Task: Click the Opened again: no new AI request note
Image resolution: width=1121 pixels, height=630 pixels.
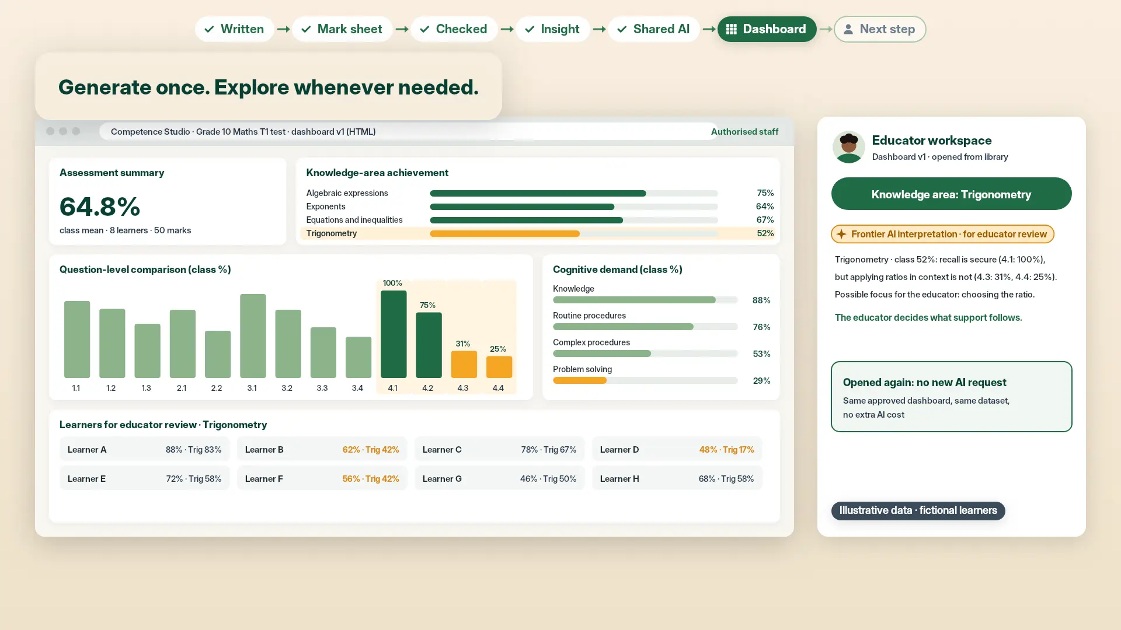Action: tap(951, 397)
